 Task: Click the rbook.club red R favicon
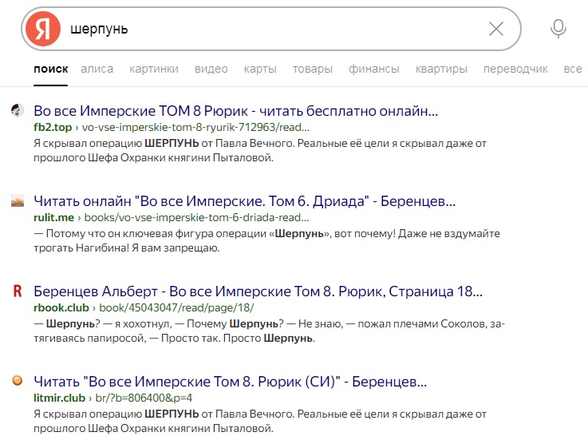(17, 291)
